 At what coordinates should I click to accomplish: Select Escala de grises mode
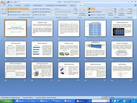click(x=95, y=12)
